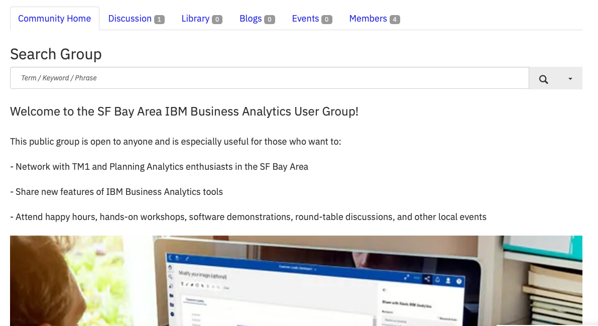The image size is (598, 326).
Task: Open the Community Home tab
Action: pyautogui.click(x=55, y=18)
